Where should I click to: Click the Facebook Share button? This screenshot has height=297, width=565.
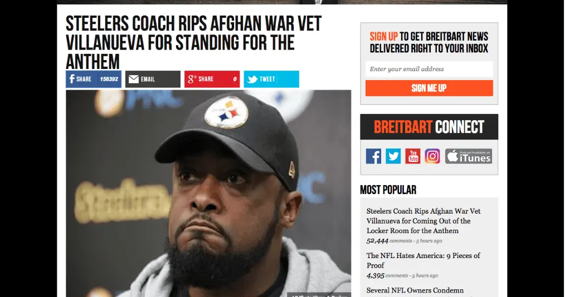93,79
